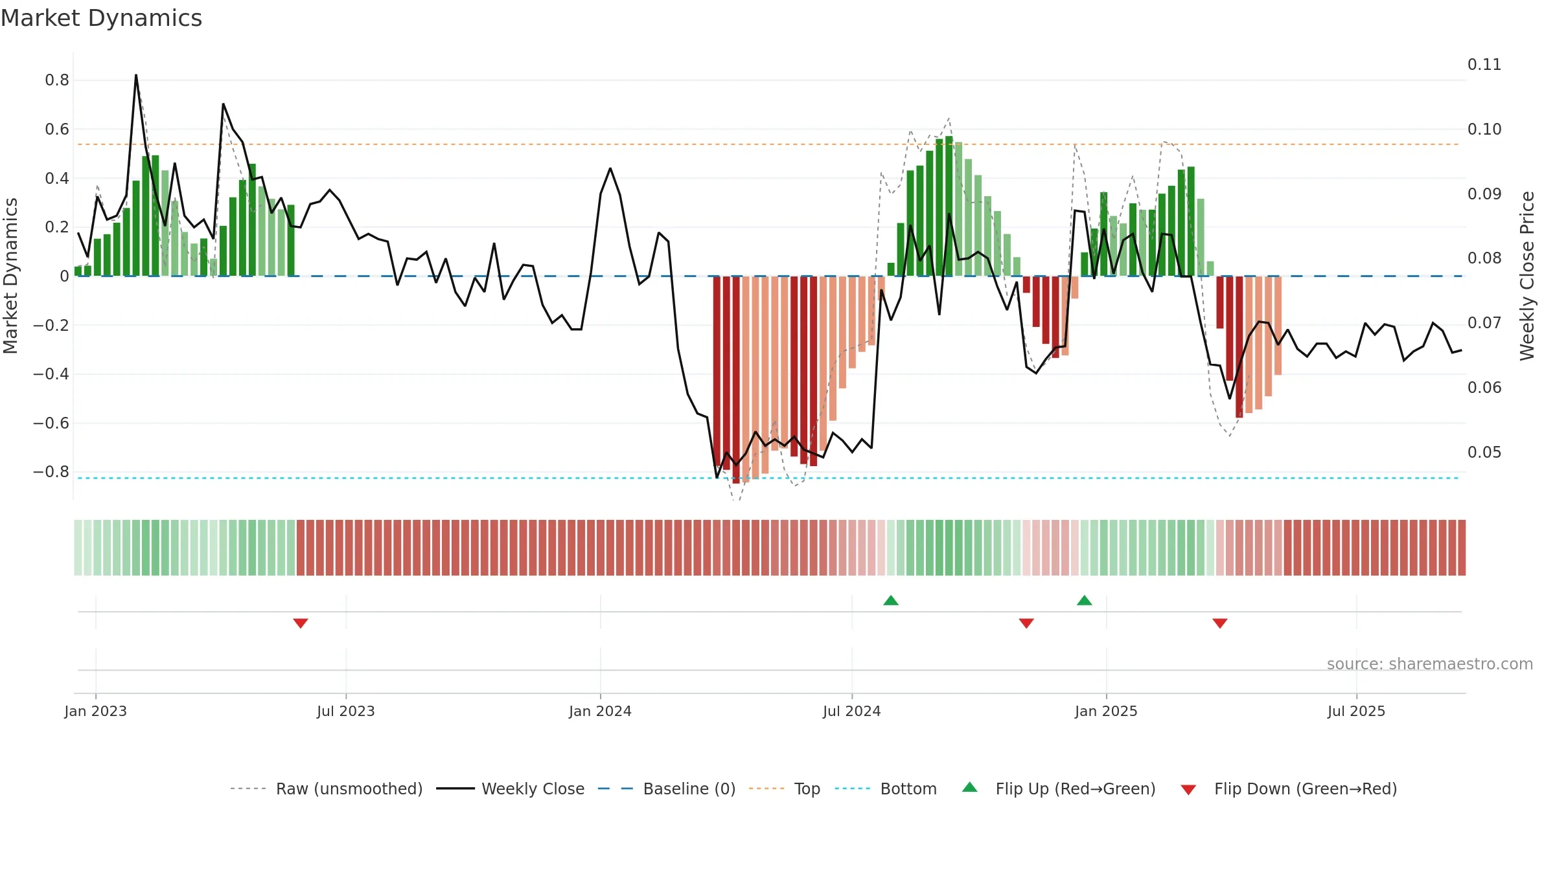The width and height of the screenshot is (1555, 874).
Task: Click the source: sharemaestro.com text
Action: pos(1430,664)
